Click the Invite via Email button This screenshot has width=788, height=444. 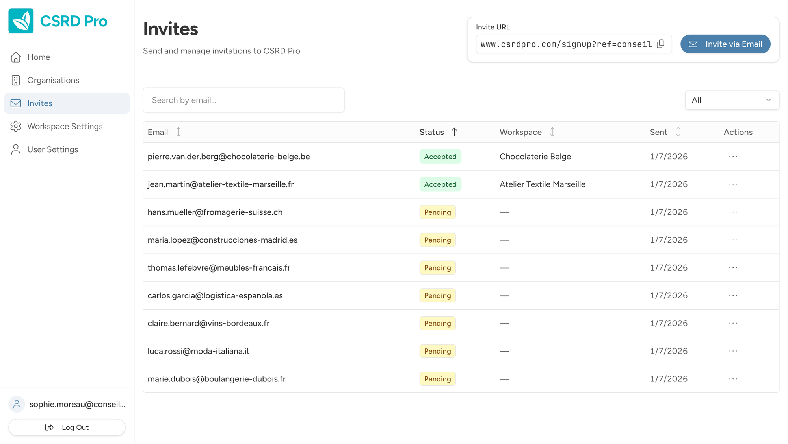(x=725, y=44)
